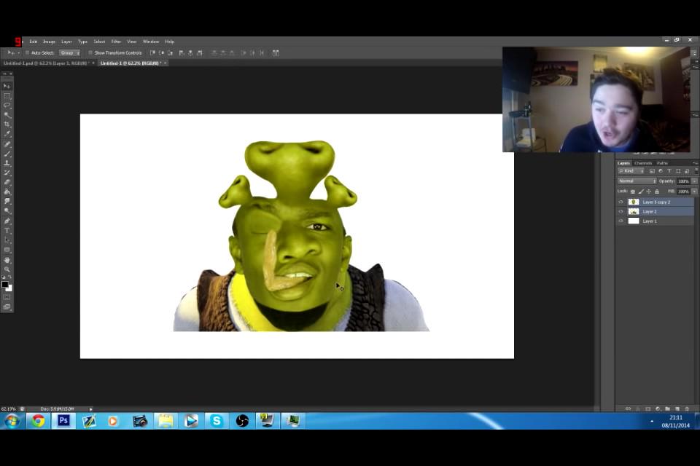Select the Clone Stamp tool
Viewport: 700px width, 466px height.
[7, 163]
